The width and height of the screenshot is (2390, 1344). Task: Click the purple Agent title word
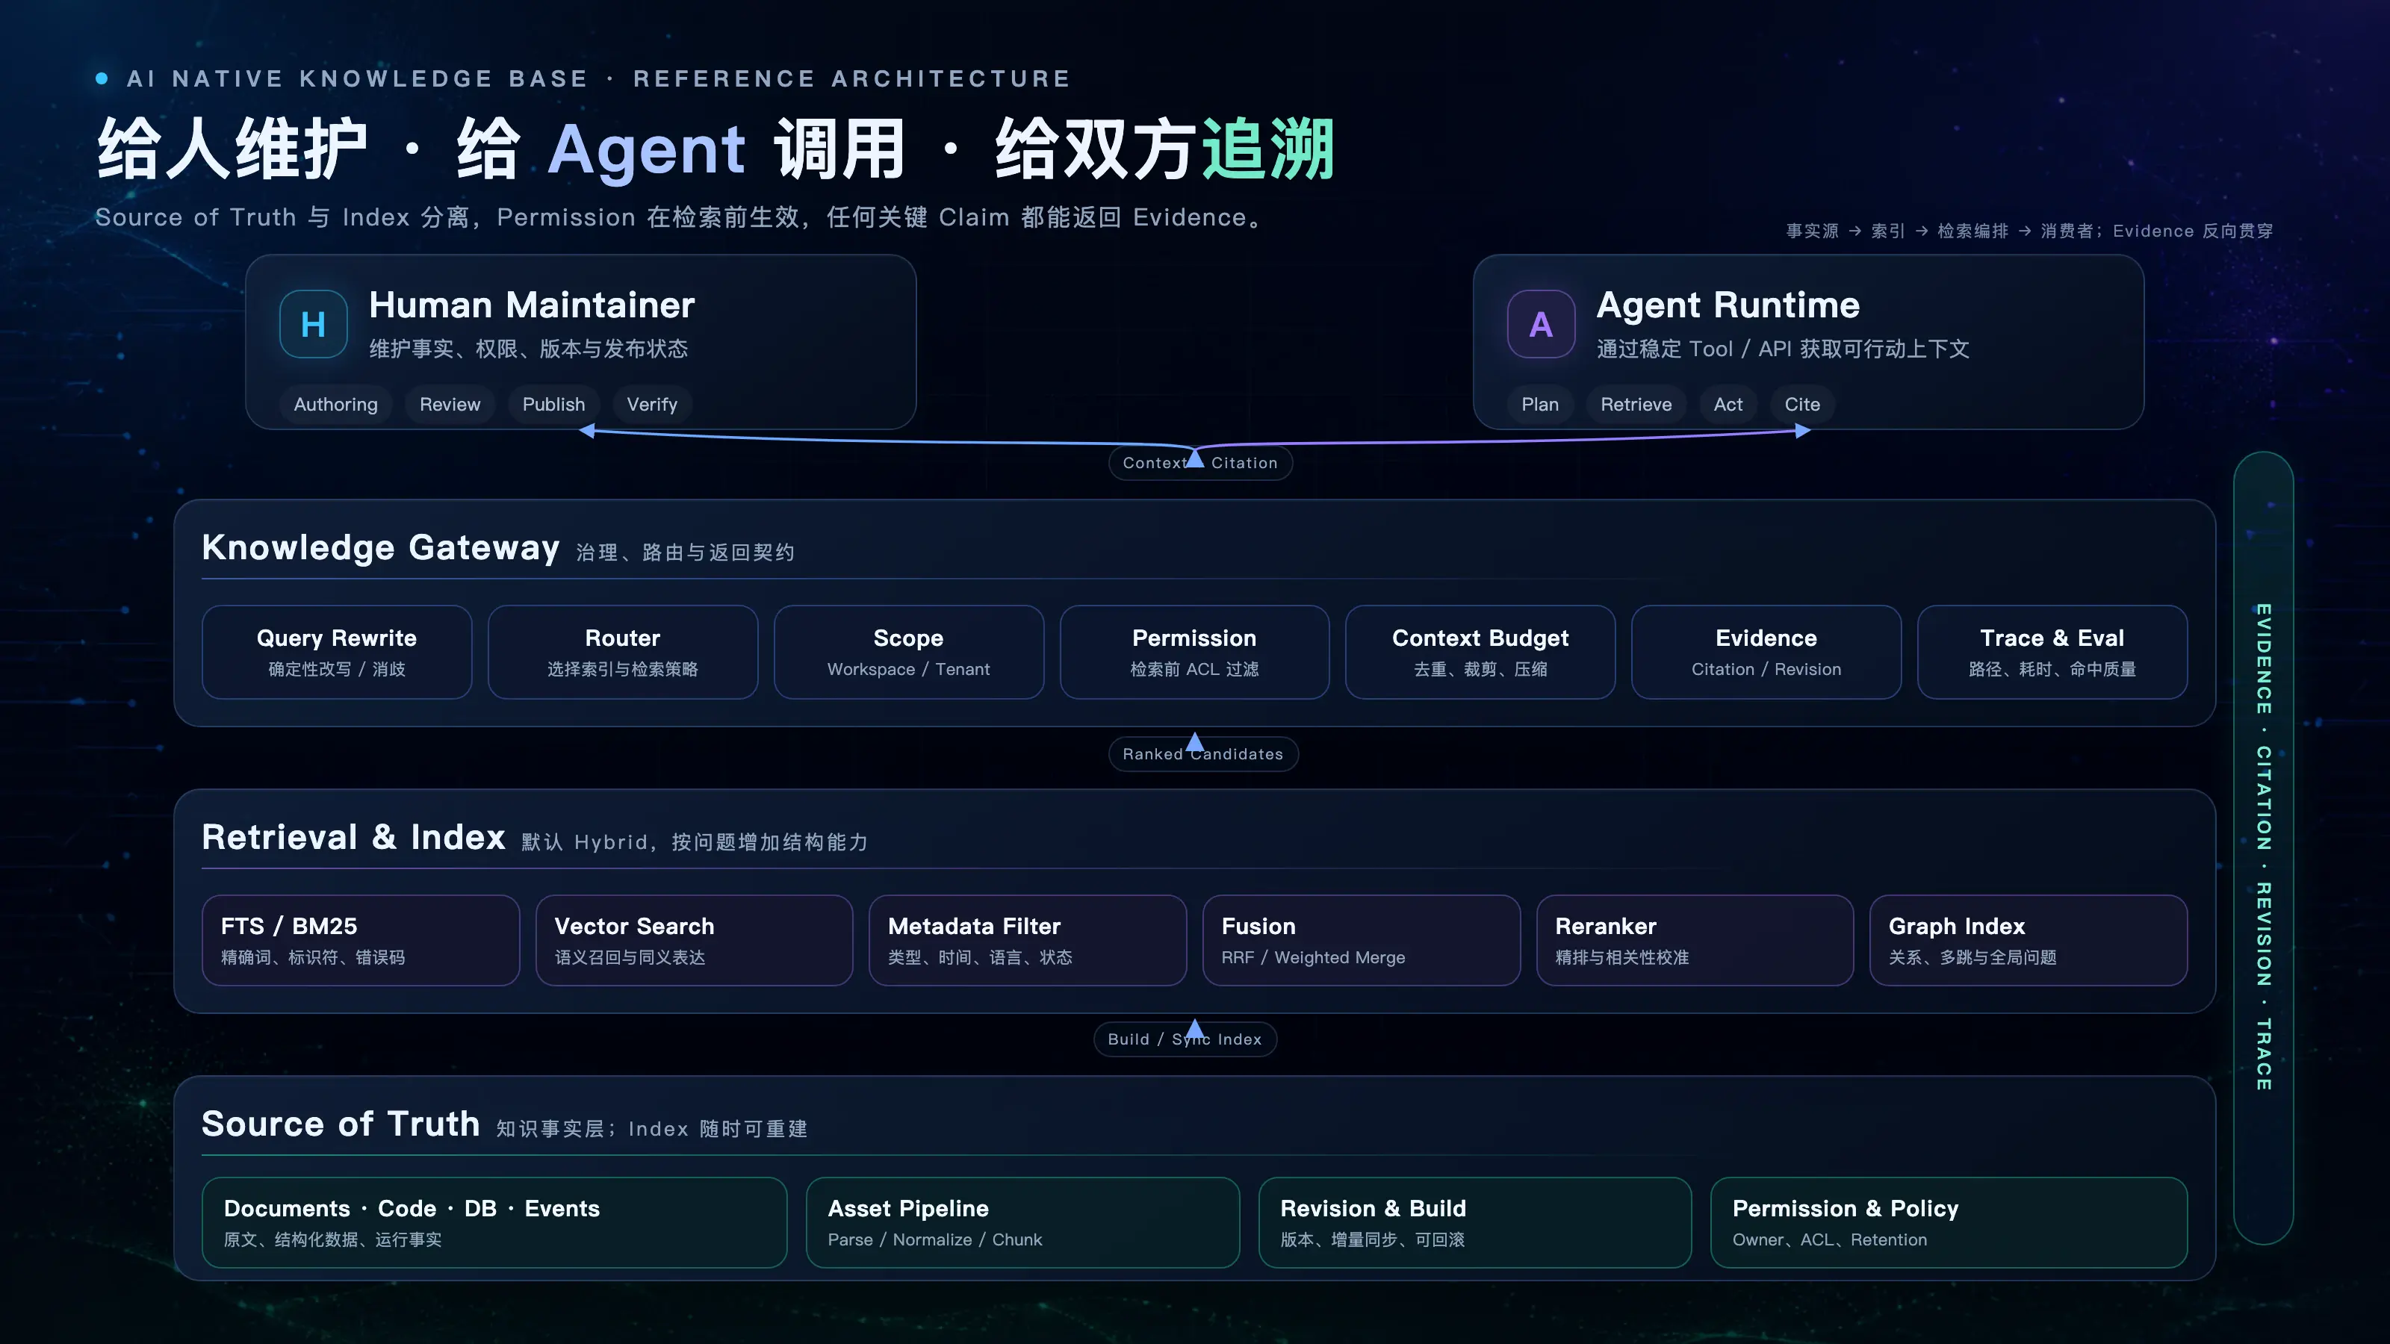pyautogui.click(x=647, y=149)
